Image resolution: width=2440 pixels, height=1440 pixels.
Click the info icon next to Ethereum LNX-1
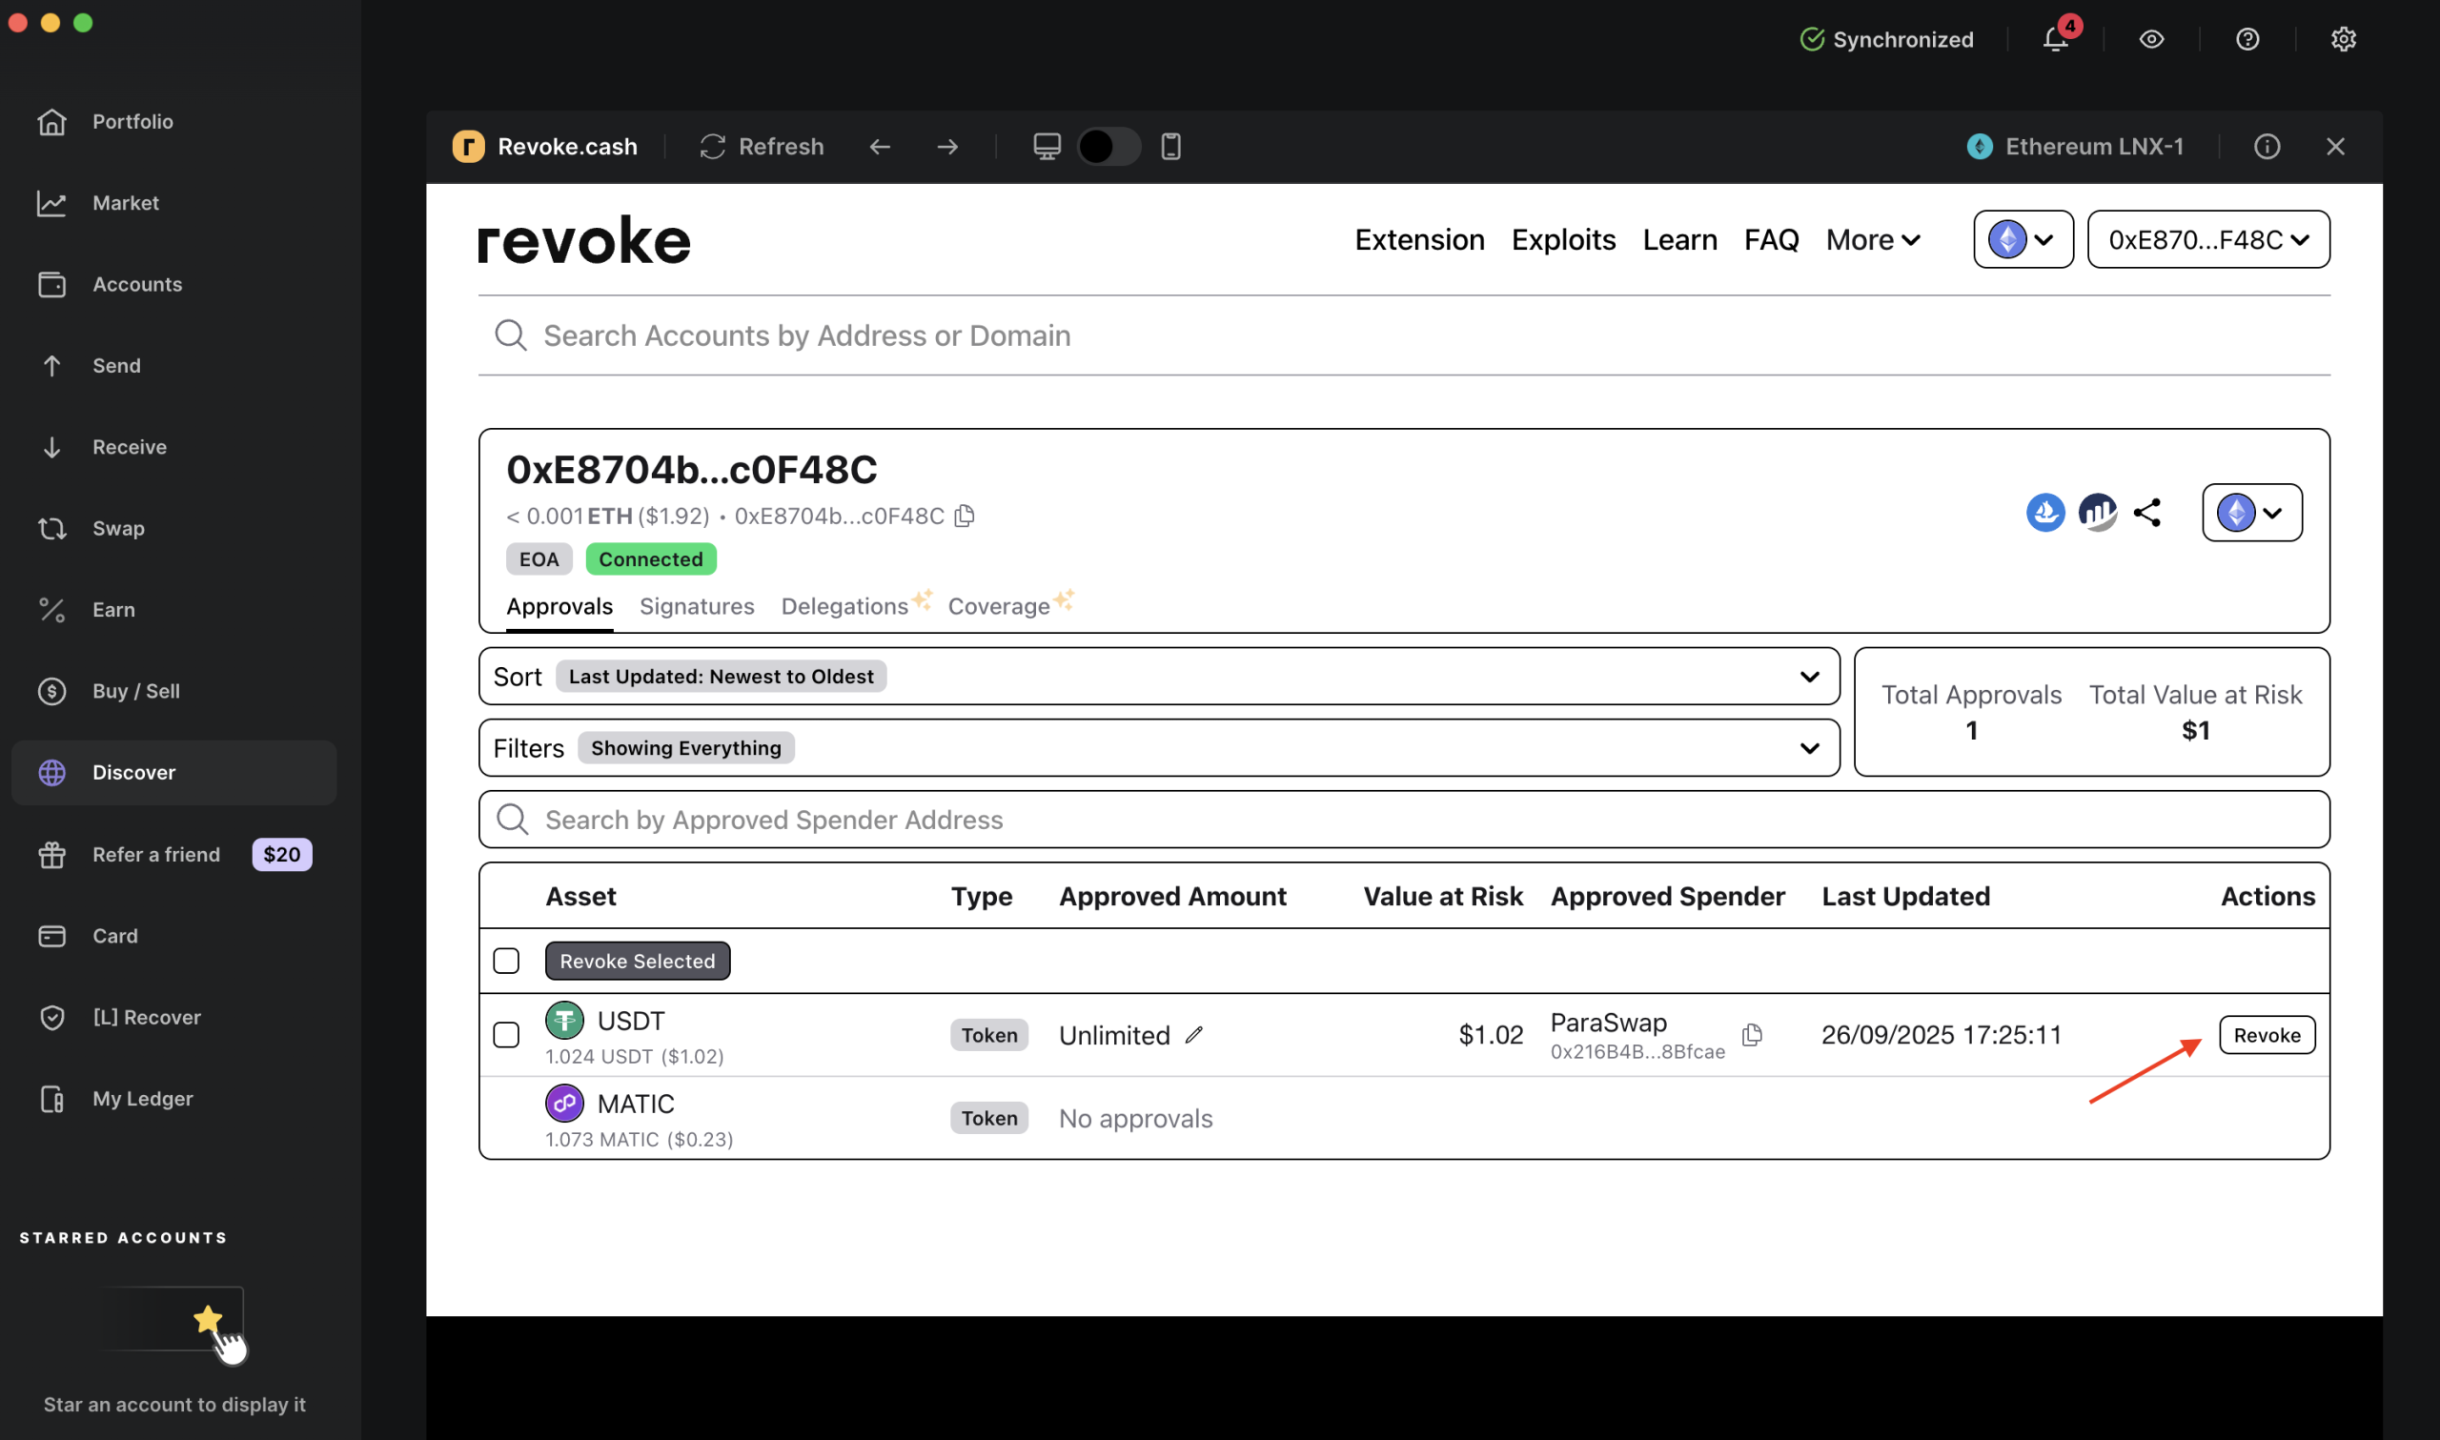(x=2267, y=147)
